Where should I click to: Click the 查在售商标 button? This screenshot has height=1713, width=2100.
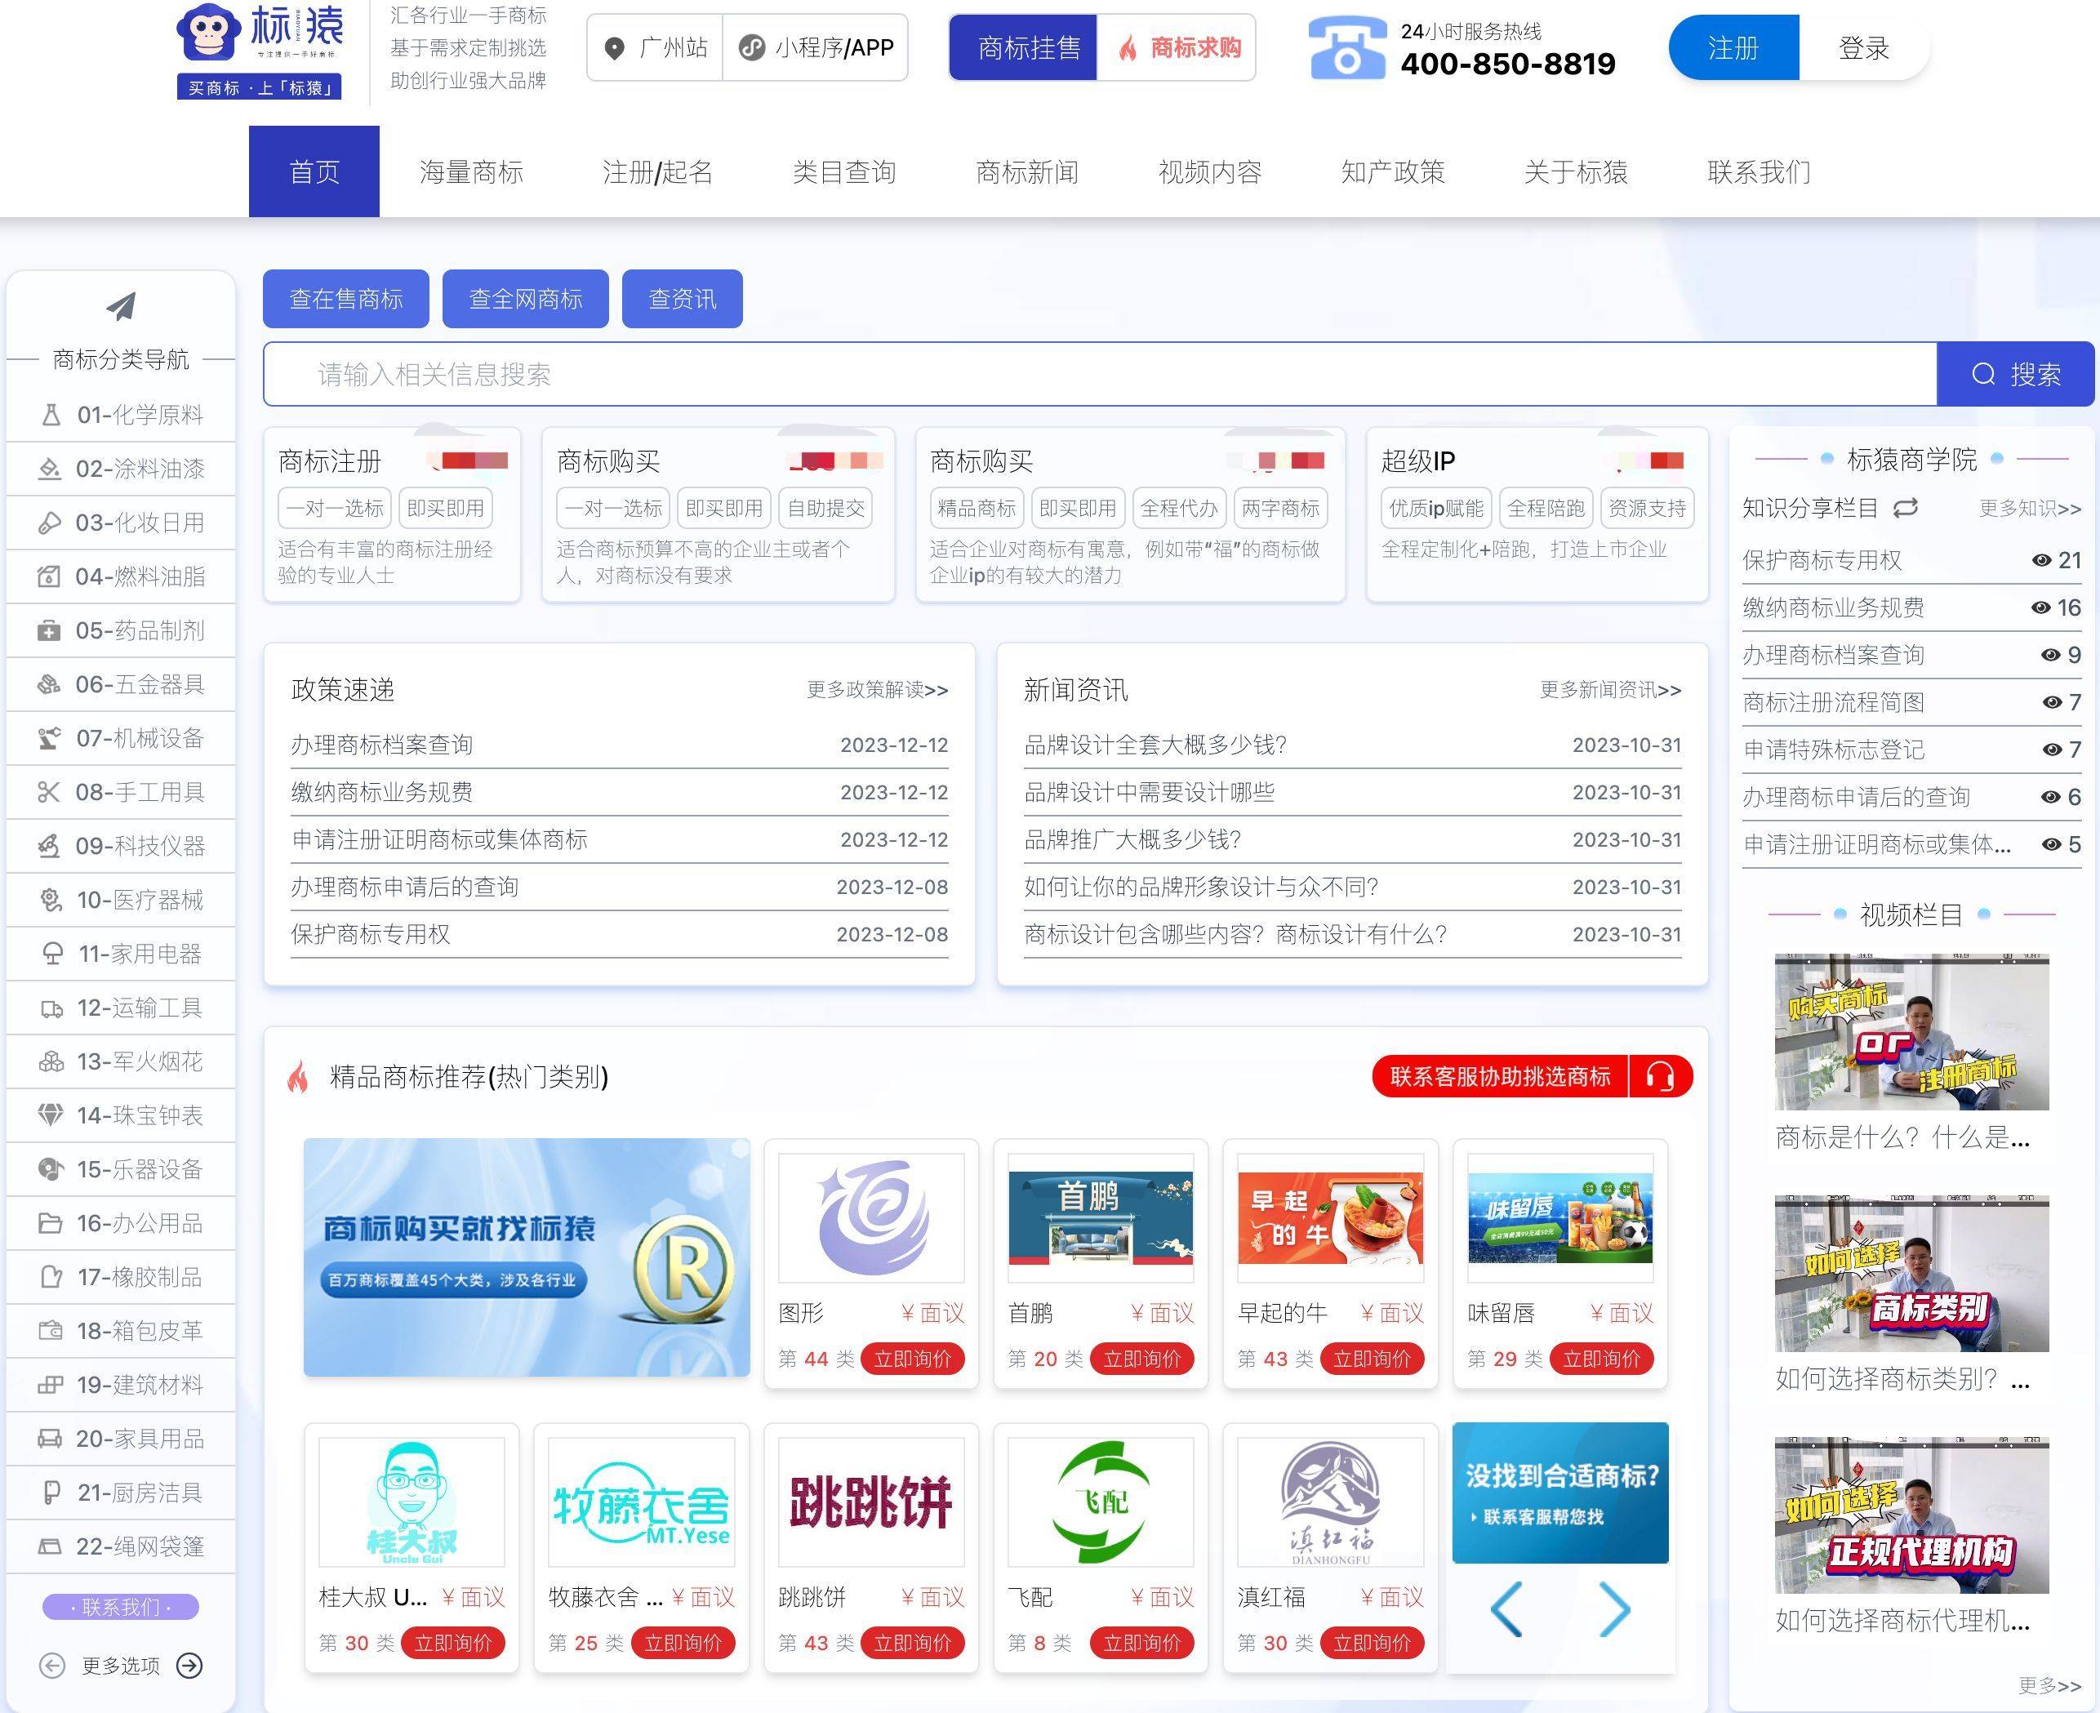coord(345,298)
